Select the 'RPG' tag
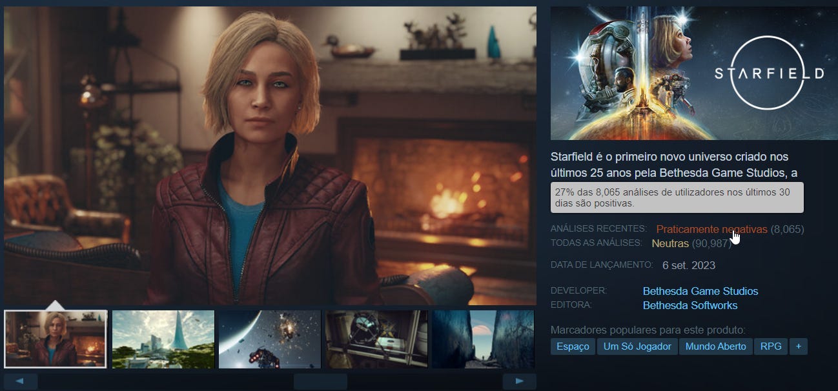This screenshot has width=838, height=391. coord(771,346)
